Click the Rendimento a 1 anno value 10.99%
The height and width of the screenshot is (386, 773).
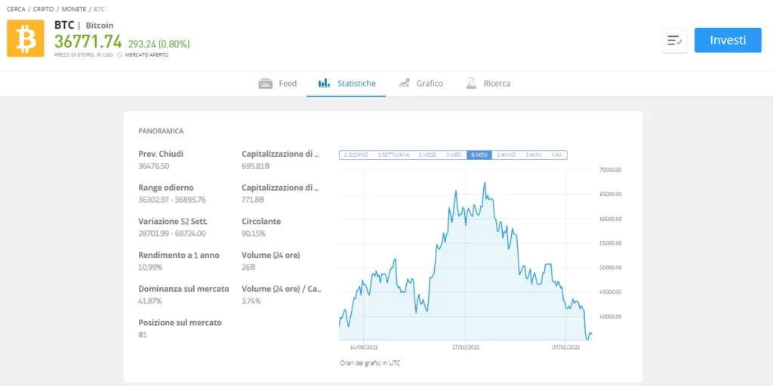(150, 268)
